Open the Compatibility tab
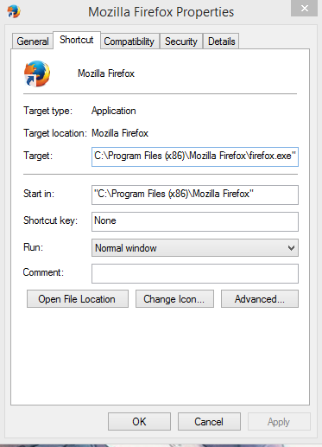Screen dimensions: 322x447 [x=129, y=42]
